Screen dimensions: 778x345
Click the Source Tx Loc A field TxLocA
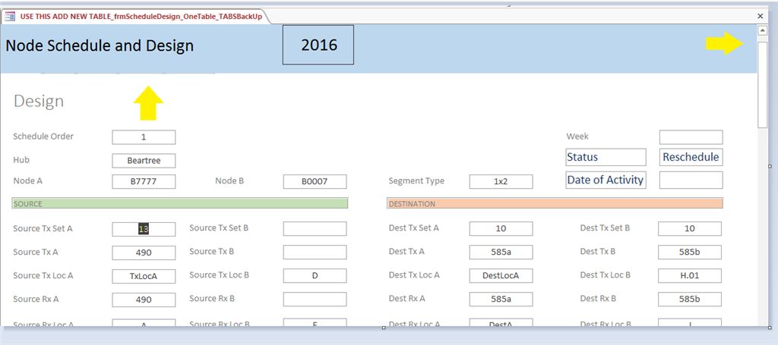[144, 276]
